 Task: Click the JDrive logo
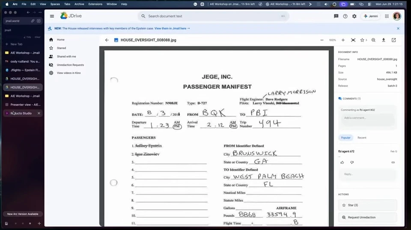pyautogui.click(x=71, y=16)
